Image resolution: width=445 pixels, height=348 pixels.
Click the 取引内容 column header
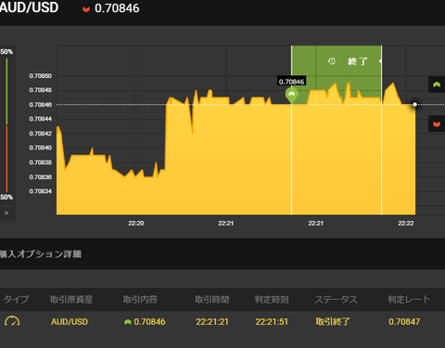[140, 299]
